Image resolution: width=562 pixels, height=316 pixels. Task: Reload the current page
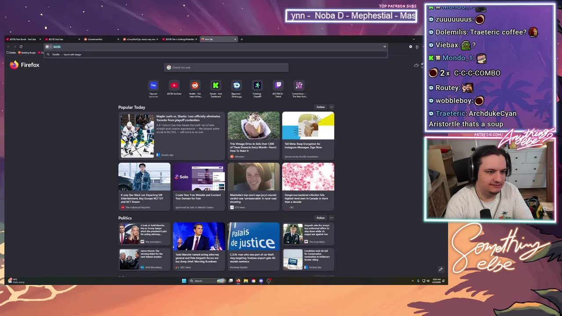pos(21,47)
